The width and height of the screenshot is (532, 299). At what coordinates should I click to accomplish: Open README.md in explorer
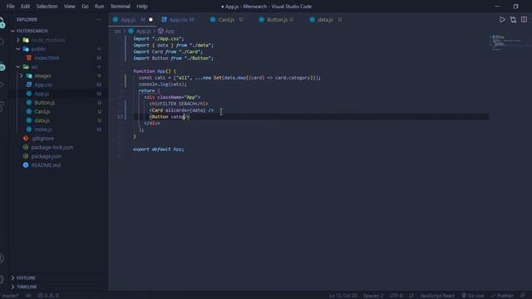(46, 165)
